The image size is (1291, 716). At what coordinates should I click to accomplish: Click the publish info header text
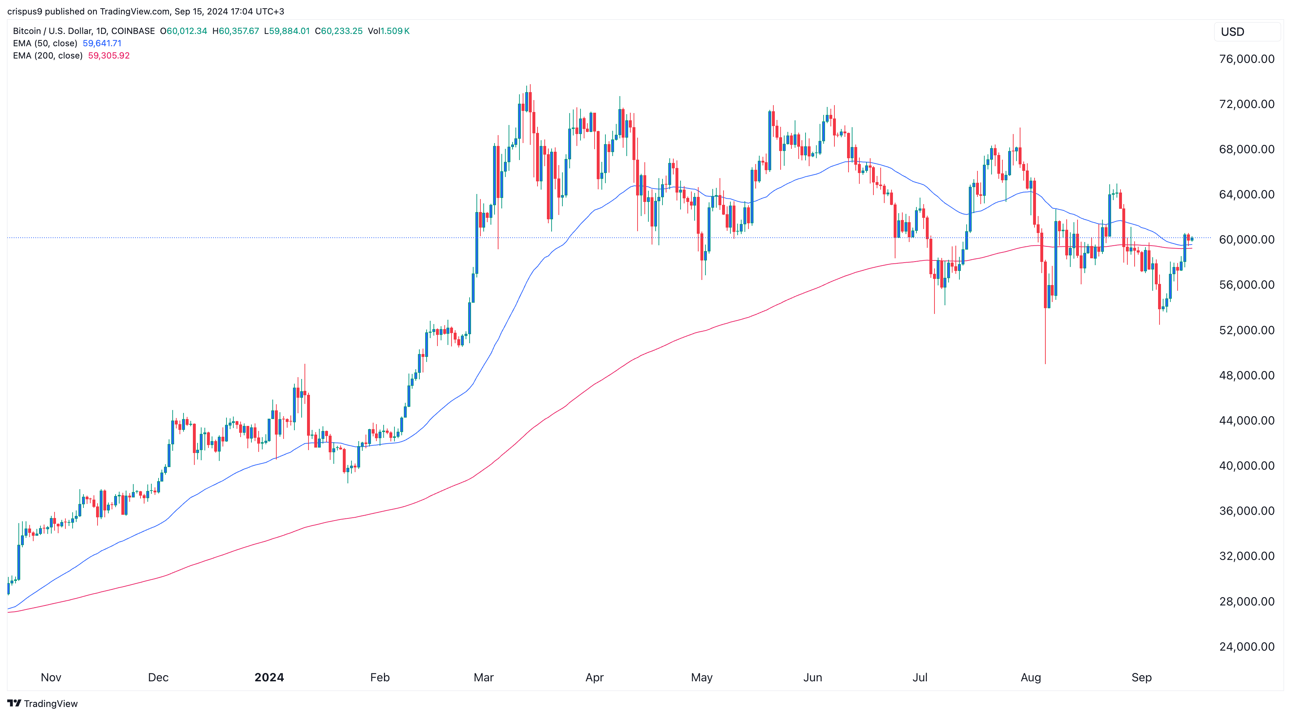point(146,11)
